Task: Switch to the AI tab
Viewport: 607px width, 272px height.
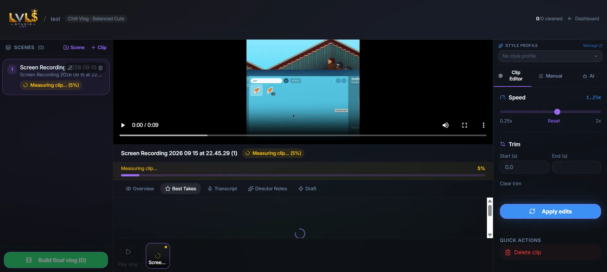Action: tap(589, 76)
